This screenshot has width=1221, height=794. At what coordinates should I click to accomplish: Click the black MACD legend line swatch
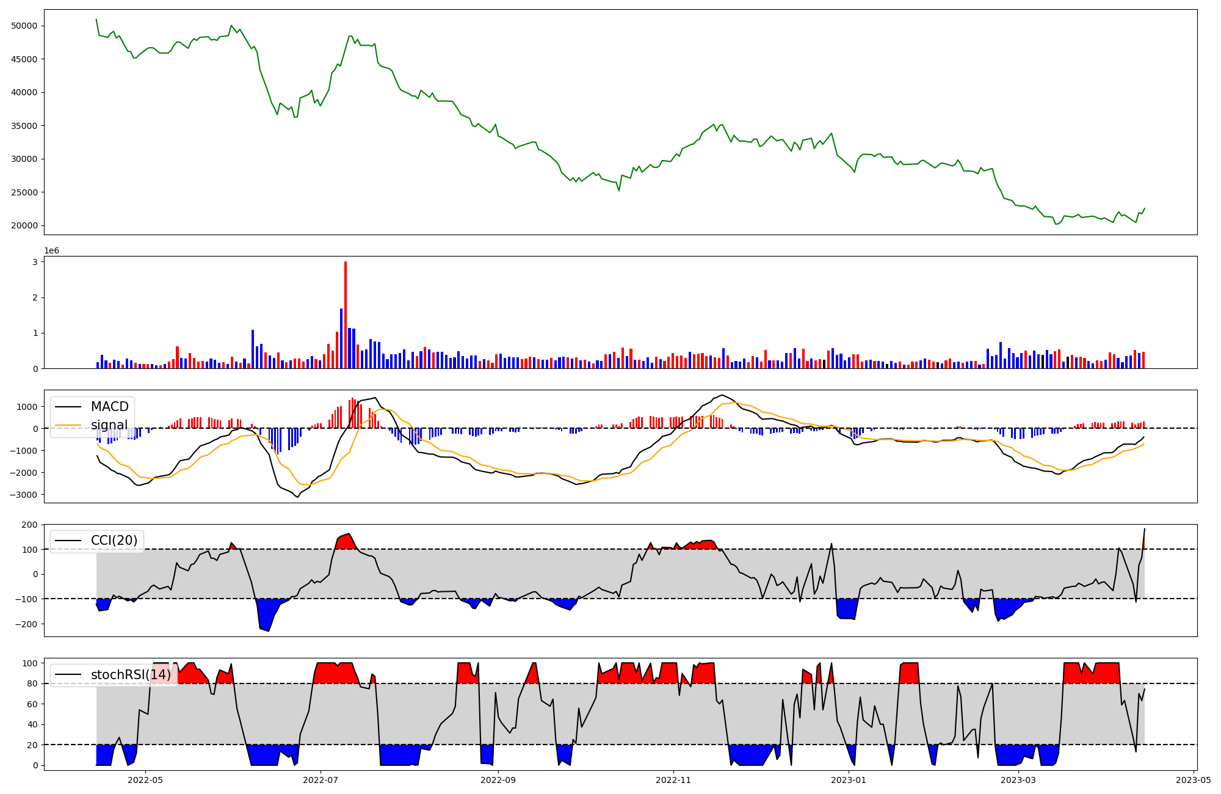pos(68,407)
